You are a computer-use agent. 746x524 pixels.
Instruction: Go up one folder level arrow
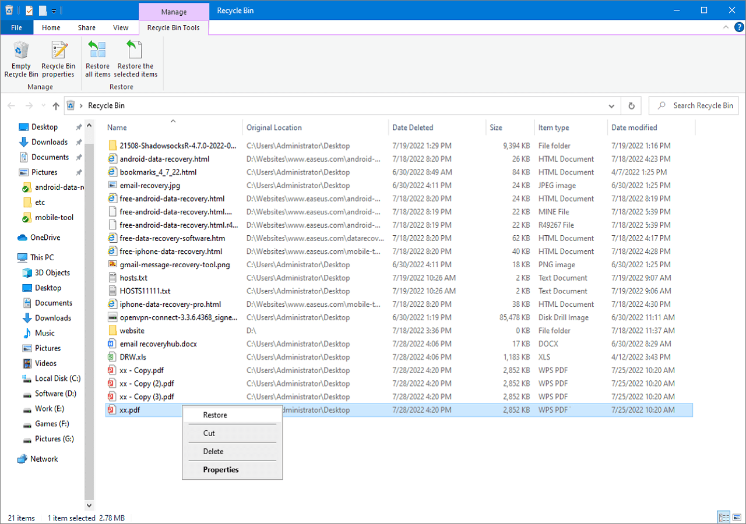coord(56,106)
